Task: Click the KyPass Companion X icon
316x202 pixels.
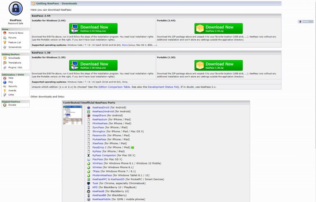Action: (88, 156)
